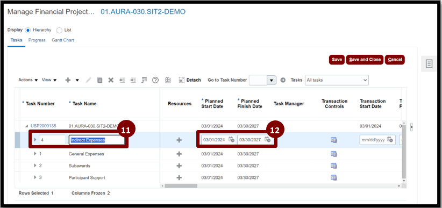The height and width of the screenshot is (208, 442).
Task: Click the add task plus icon in toolbar
Action: click(x=68, y=80)
